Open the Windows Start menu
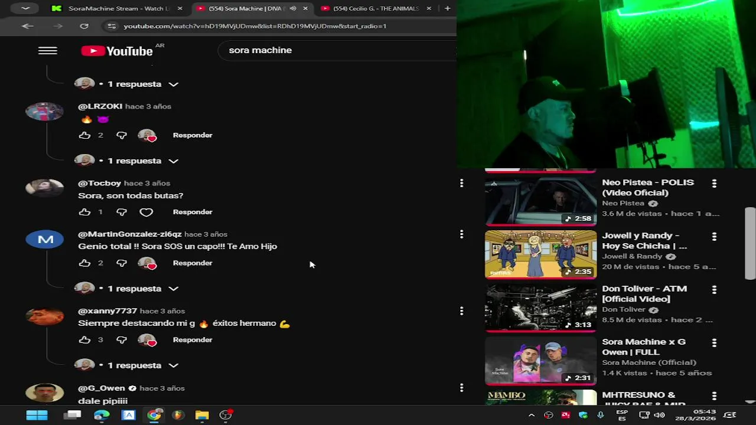This screenshot has width=756, height=425. 37,415
